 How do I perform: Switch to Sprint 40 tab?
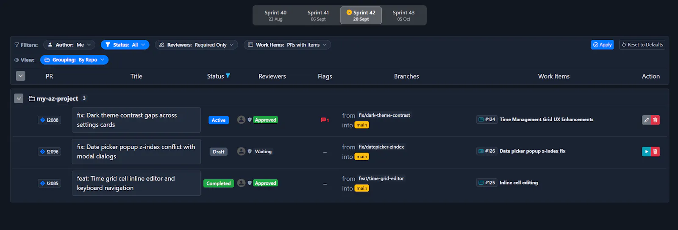pos(275,15)
